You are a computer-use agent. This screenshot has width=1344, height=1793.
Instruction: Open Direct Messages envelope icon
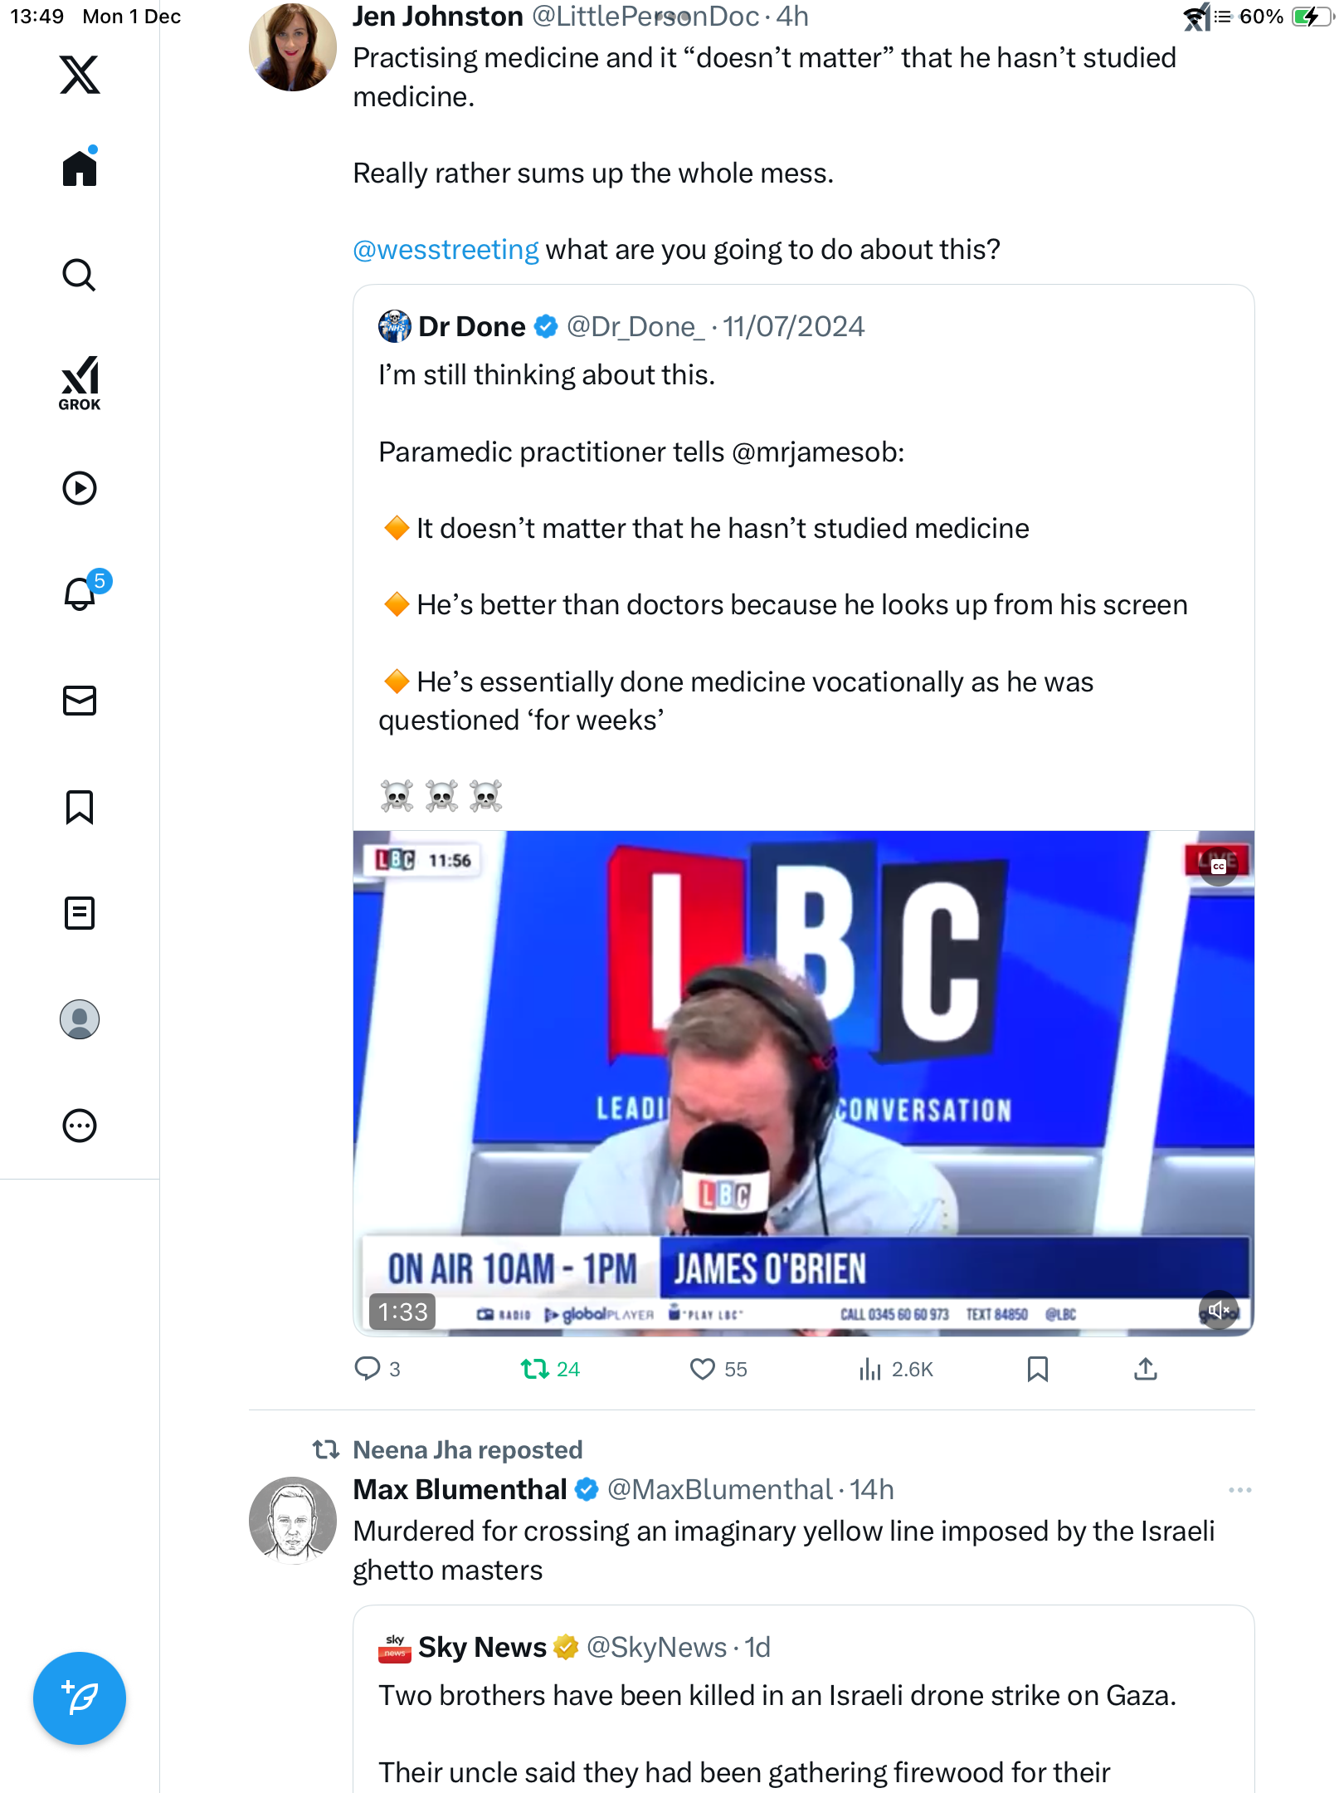click(x=80, y=701)
